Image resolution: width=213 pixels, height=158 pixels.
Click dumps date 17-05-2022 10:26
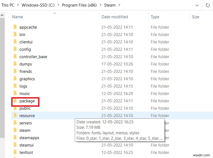(117, 64)
